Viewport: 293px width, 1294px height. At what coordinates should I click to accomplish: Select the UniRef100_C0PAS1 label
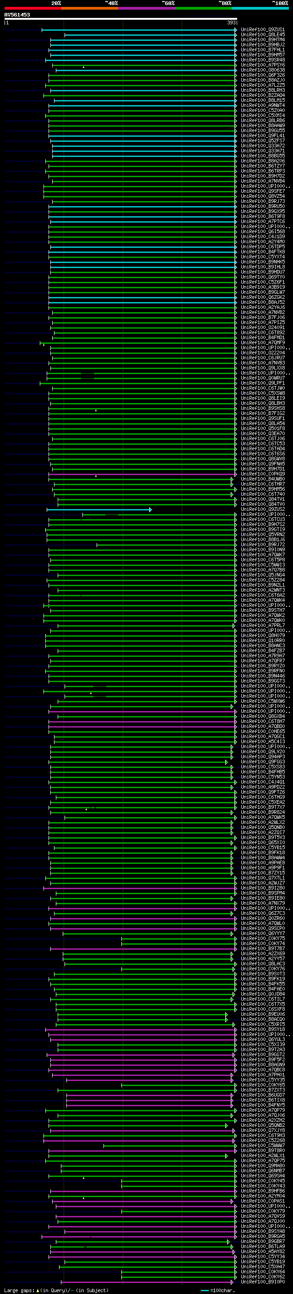pos(262,1202)
